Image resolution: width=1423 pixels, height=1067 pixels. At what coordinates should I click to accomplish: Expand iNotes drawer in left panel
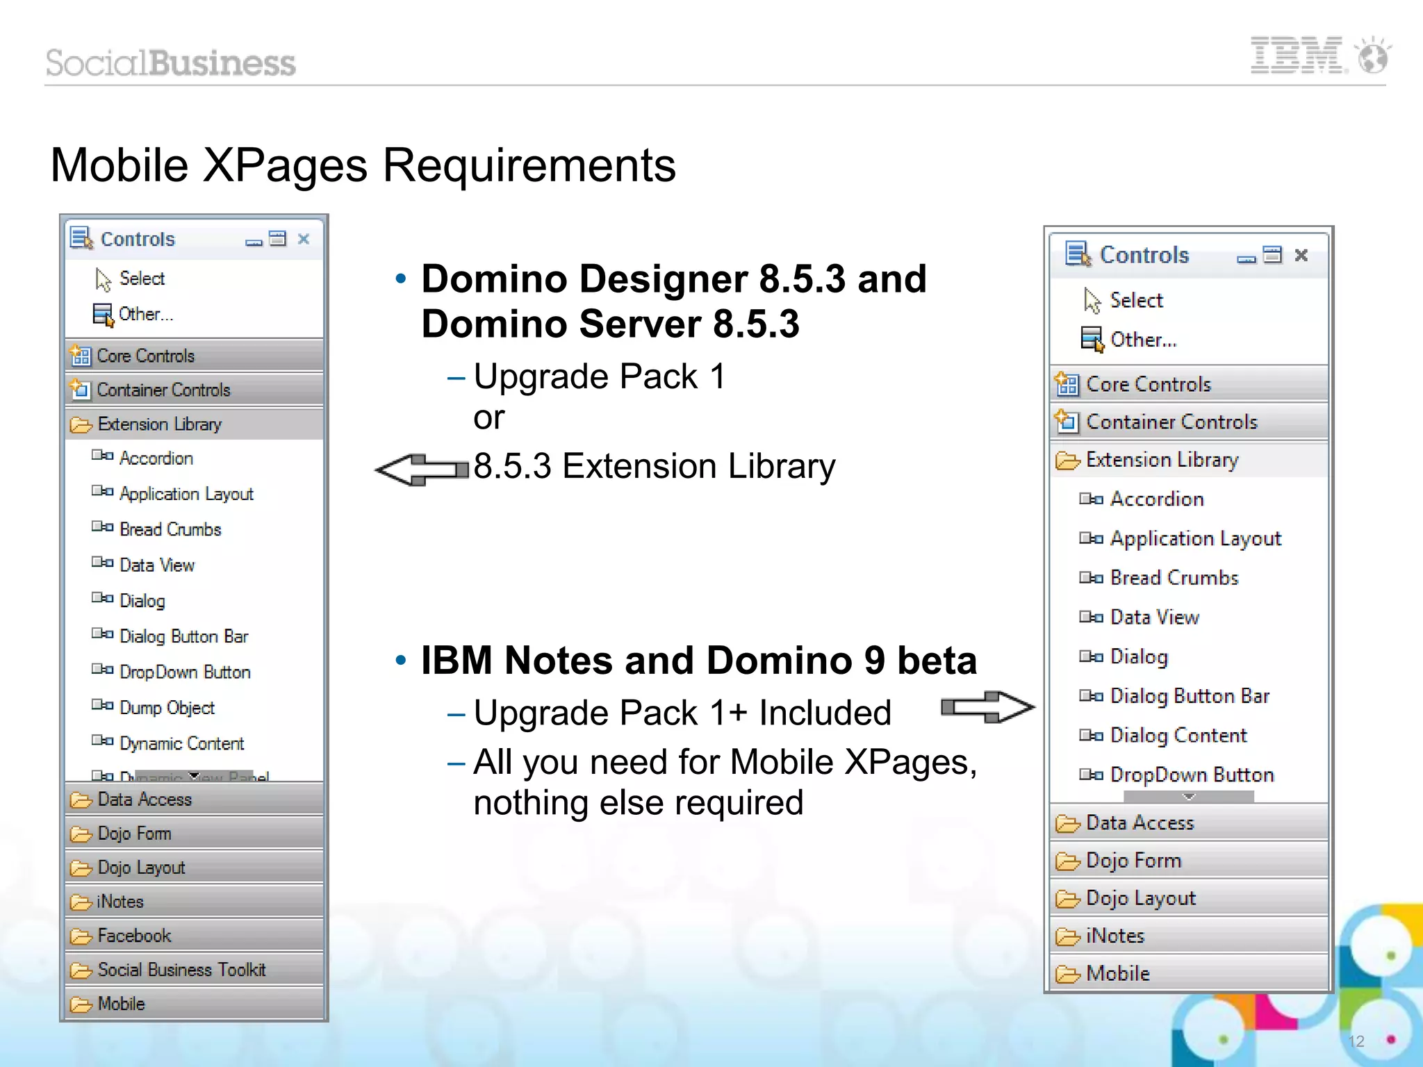click(x=195, y=901)
